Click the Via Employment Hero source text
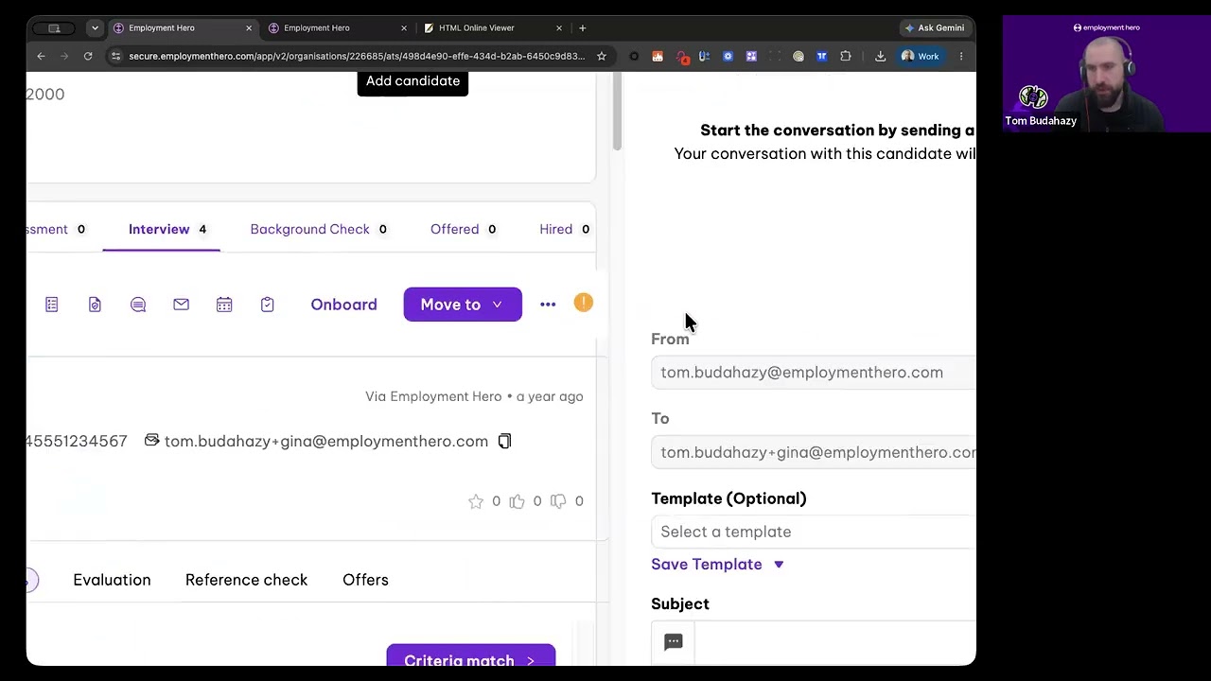 (x=433, y=397)
